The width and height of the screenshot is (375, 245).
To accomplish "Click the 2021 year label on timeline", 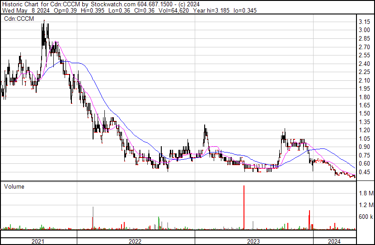I will coord(38,241).
